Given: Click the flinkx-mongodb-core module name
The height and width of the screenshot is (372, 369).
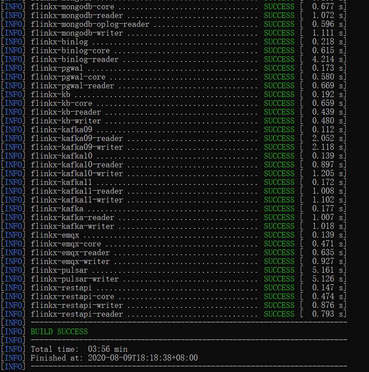Looking at the screenshot, I should pos(73,7).
